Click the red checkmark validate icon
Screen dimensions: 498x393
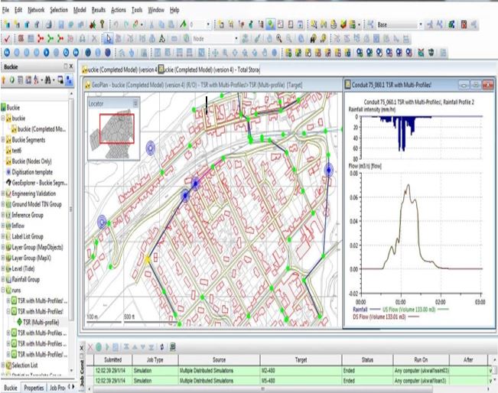point(7,39)
